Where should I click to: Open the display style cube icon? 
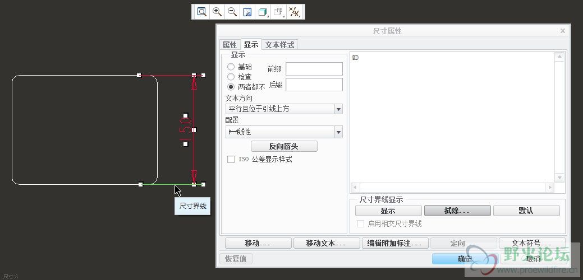click(263, 12)
